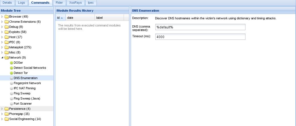
Task: Open the Logs tab
Action: (21, 3)
